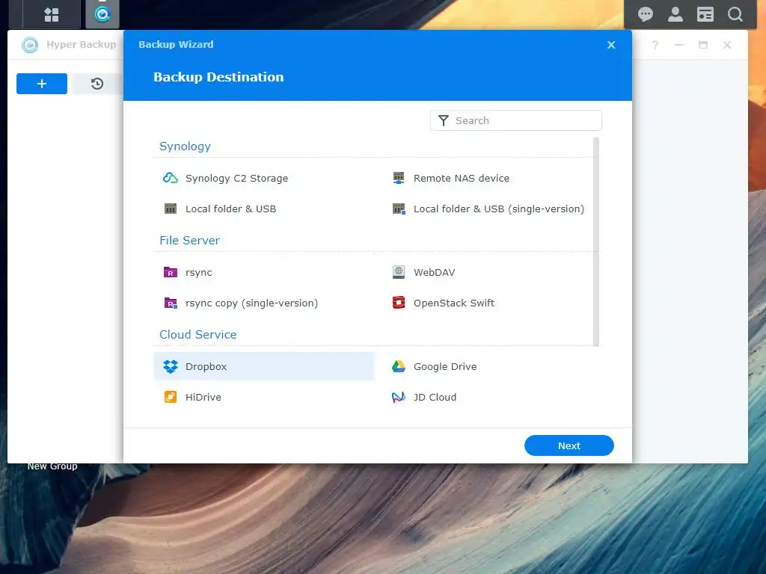Select Dropbox destination label
Viewport: 766px width, 574px height.
click(206, 366)
